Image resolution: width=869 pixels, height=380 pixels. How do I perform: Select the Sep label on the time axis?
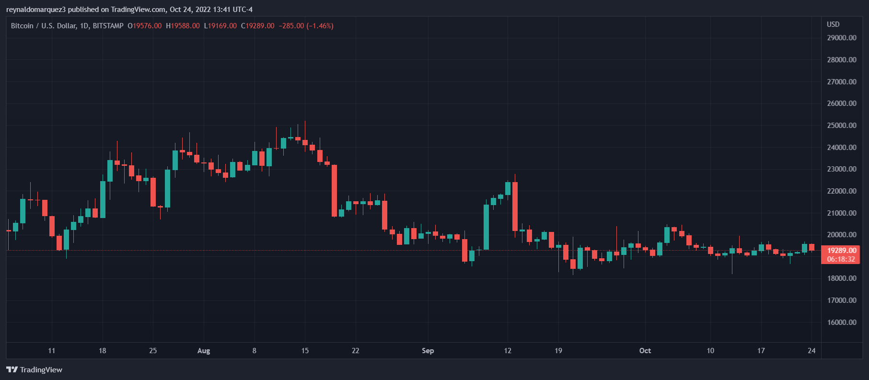tap(428, 351)
